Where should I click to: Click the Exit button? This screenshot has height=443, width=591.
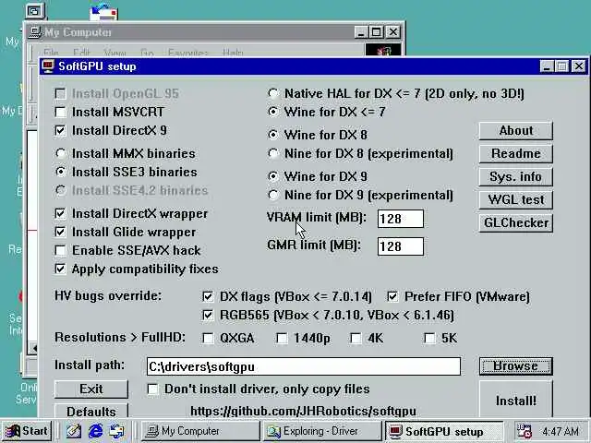(x=91, y=389)
